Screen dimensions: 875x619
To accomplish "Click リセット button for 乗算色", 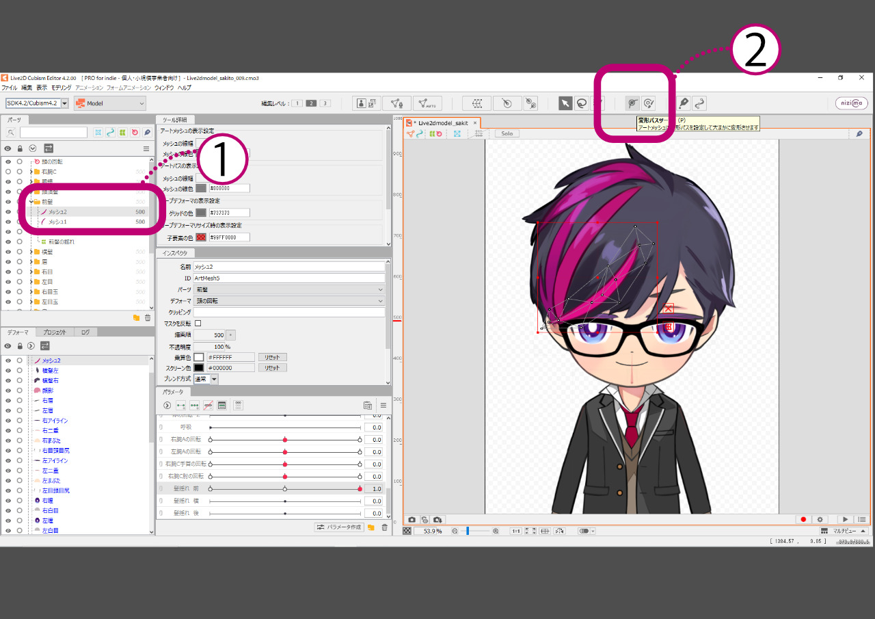I will click(272, 357).
